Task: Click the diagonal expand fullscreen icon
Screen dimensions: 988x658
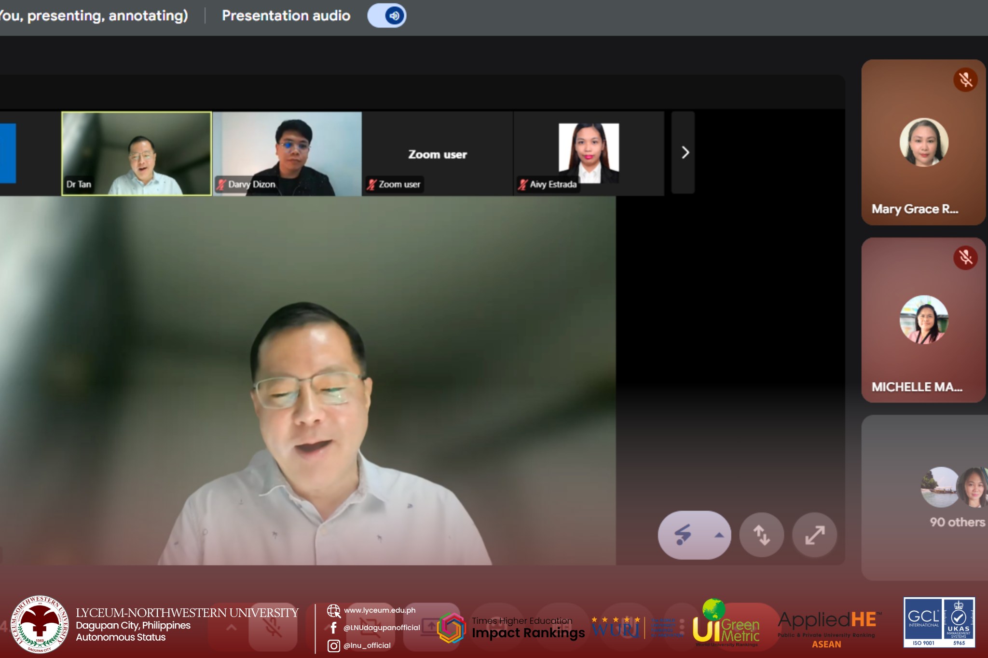Action: [814, 535]
